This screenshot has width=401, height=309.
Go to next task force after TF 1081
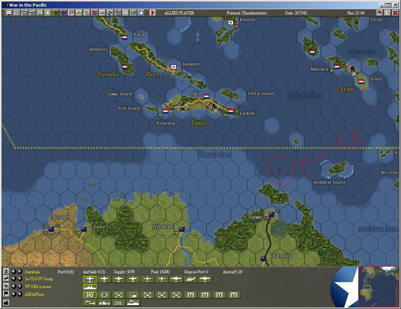click(19, 286)
